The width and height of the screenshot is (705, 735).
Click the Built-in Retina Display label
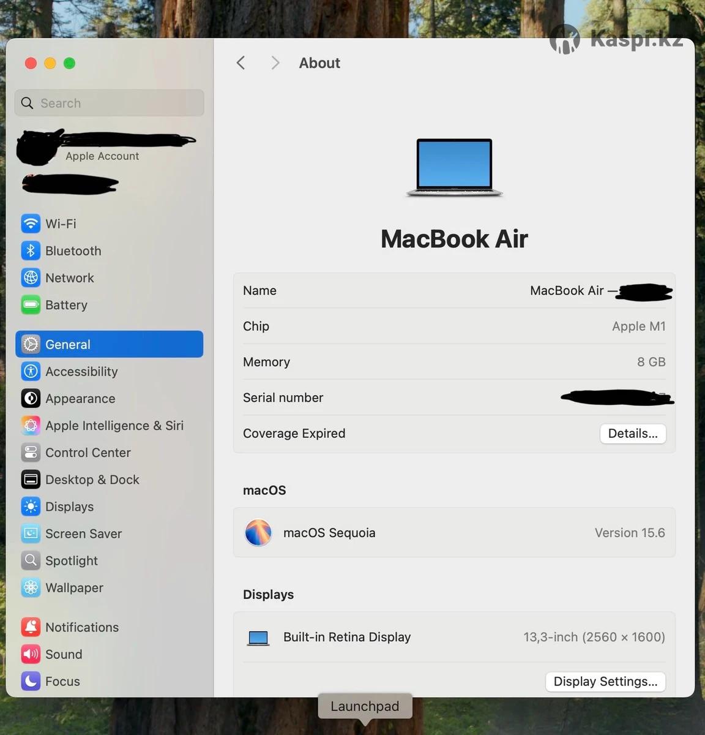pyautogui.click(x=347, y=637)
